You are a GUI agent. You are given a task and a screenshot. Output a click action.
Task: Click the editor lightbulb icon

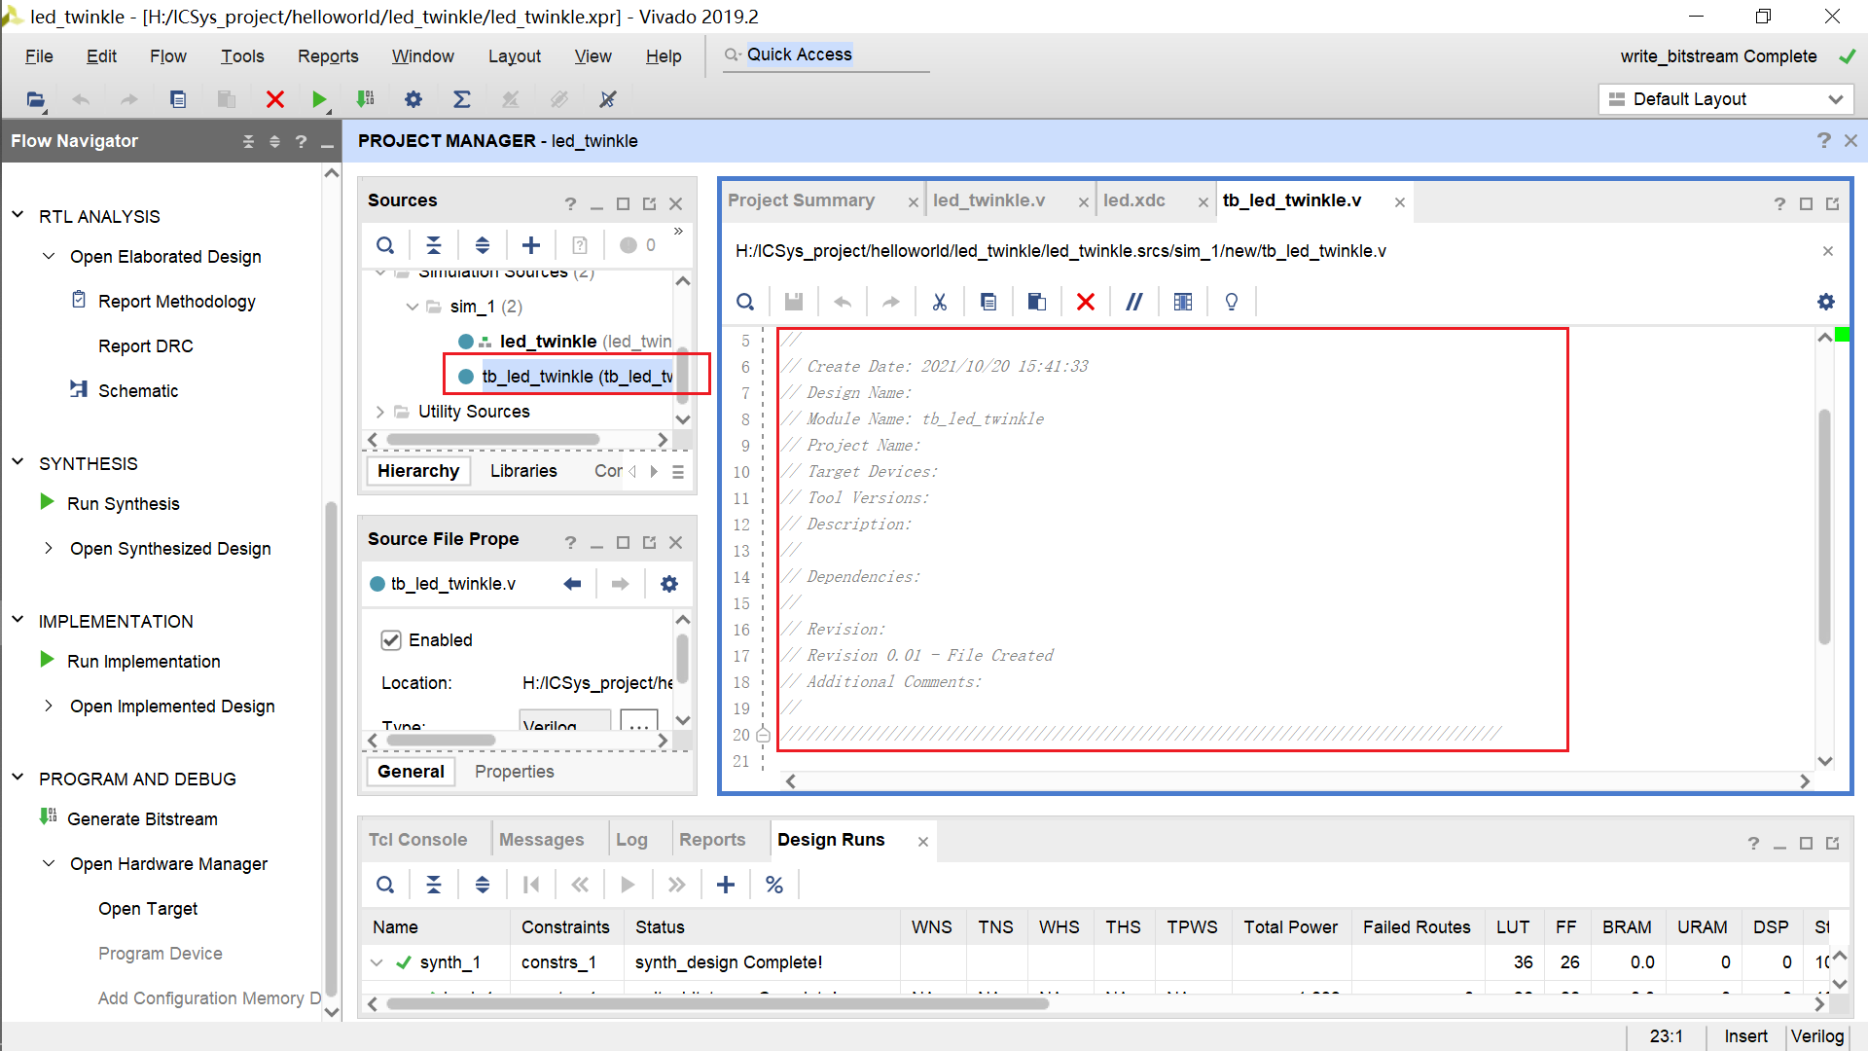click(1232, 302)
